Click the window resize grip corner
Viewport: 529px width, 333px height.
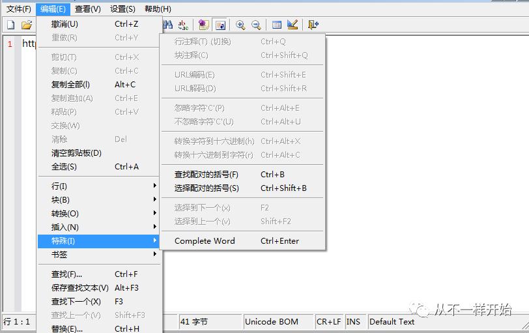pyautogui.click(x=525, y=325)
